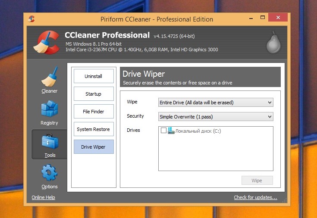The height and width of the screenshot is (218, 317).
Task: Open the File Finder tab
Action: pyautogui.click(x=93, y=112)
